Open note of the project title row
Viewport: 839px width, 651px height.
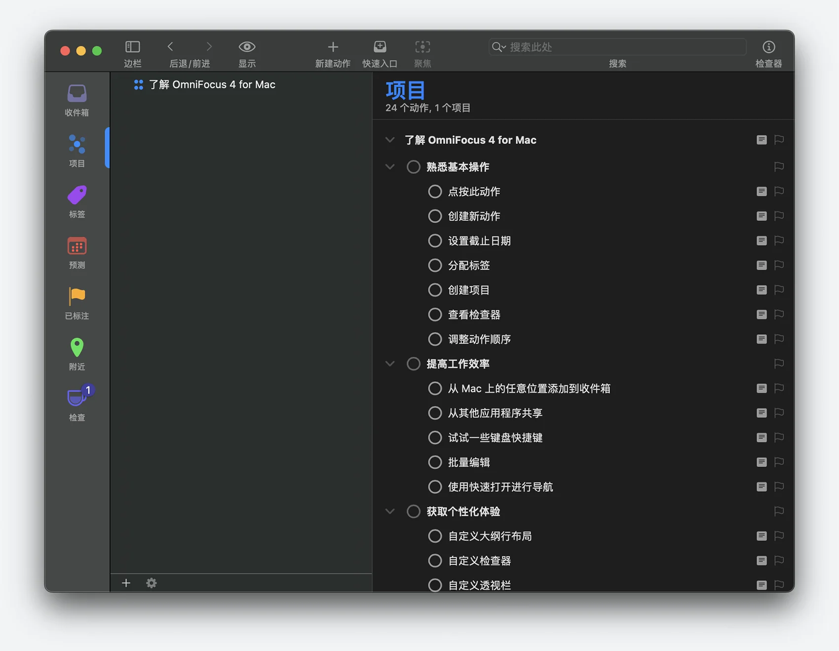[762, 140]
